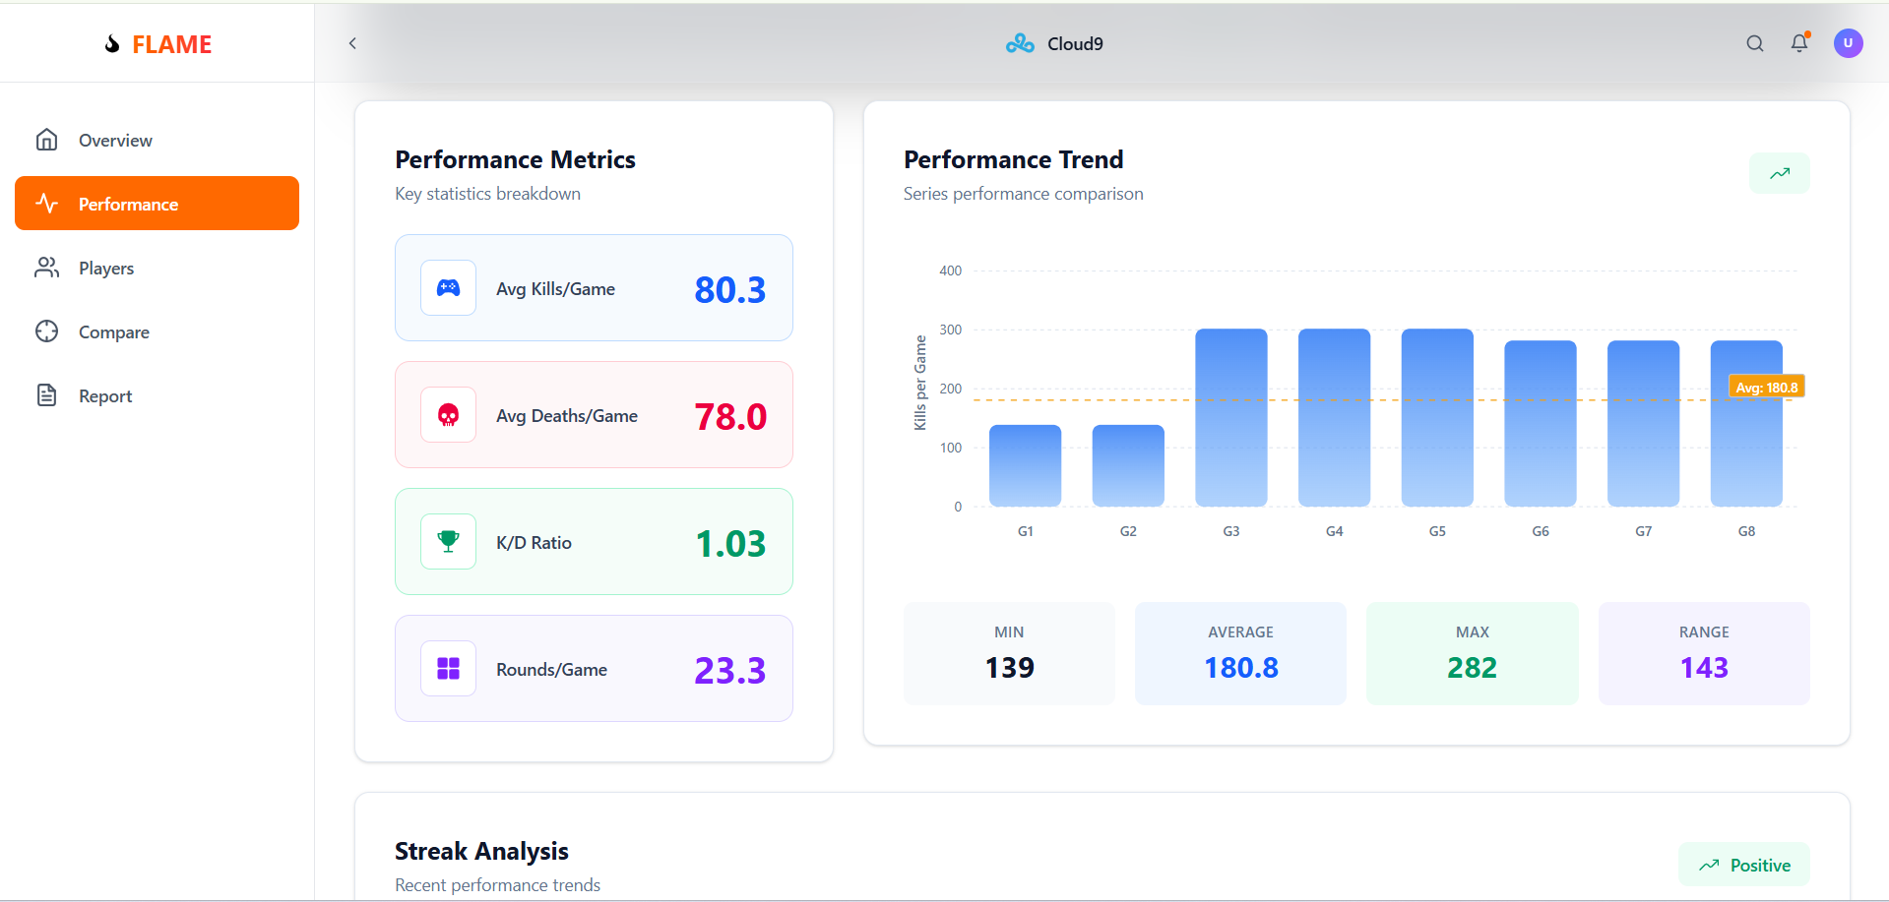Click the RANGE 143 stat tile
1889x902 pixels.
coord(1704,653)
